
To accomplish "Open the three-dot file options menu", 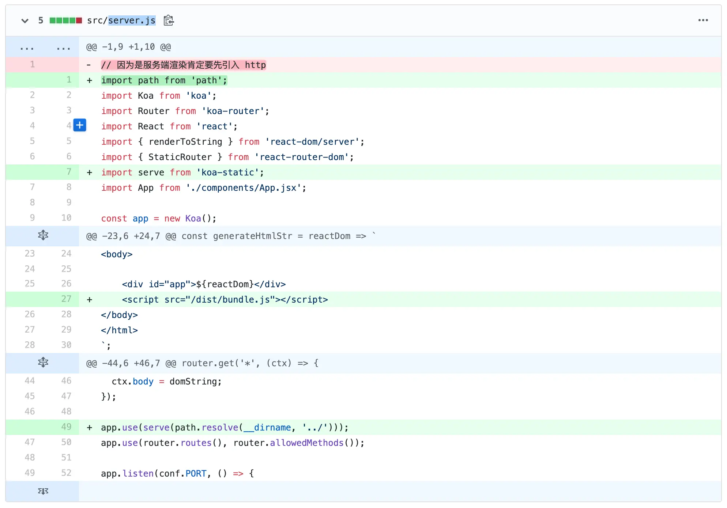I will tap(703, 20).
